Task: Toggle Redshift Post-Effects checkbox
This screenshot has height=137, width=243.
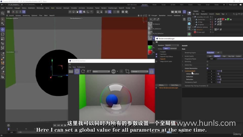Action: [x=156, y=57]
